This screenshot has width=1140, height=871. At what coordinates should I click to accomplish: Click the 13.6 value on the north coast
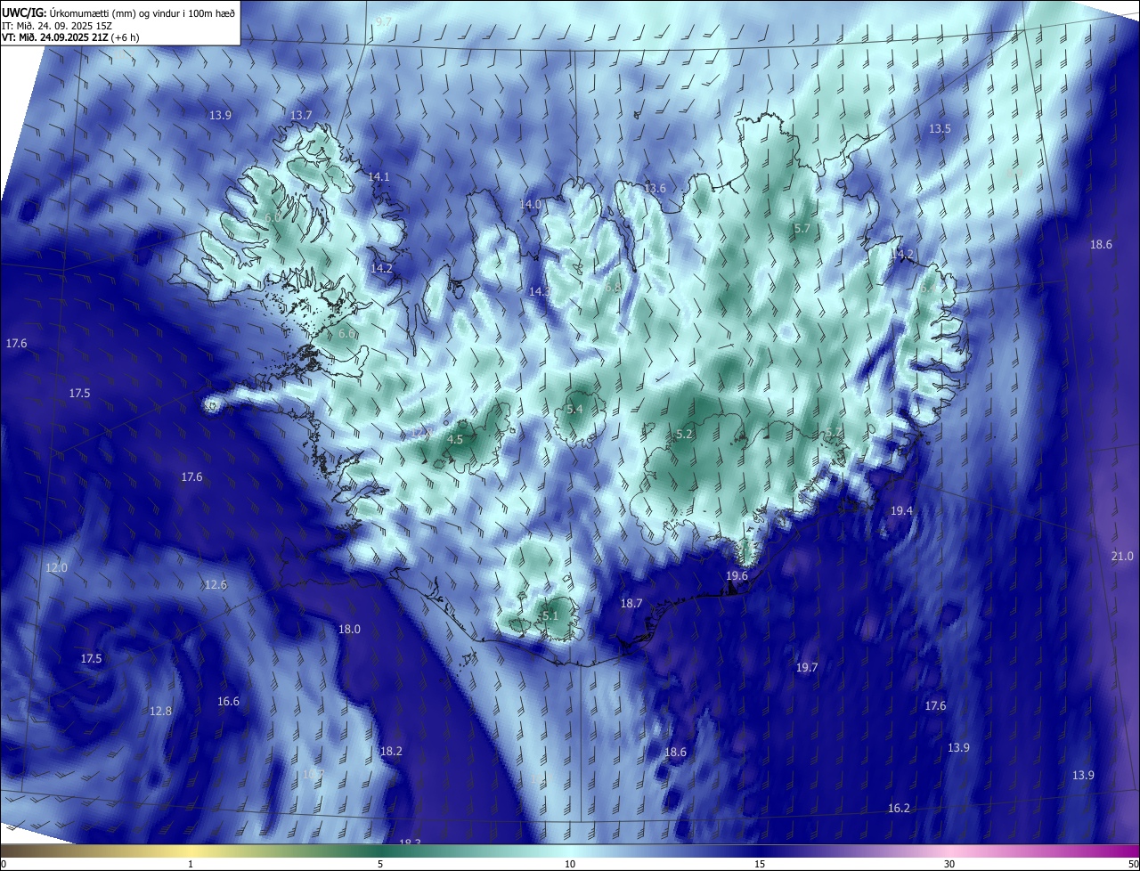(655, 189)
